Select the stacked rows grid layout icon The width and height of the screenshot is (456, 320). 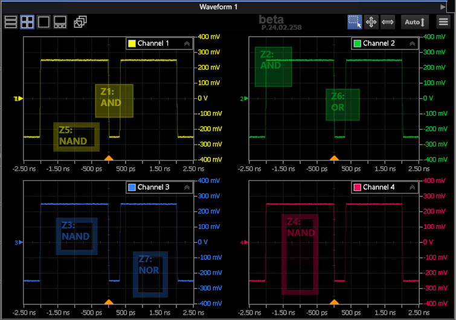coord(11,22)
